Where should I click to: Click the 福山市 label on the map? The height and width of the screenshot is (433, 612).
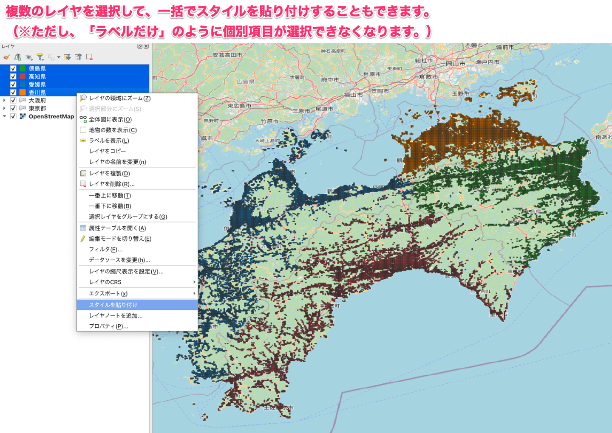[x=354, y=95]
